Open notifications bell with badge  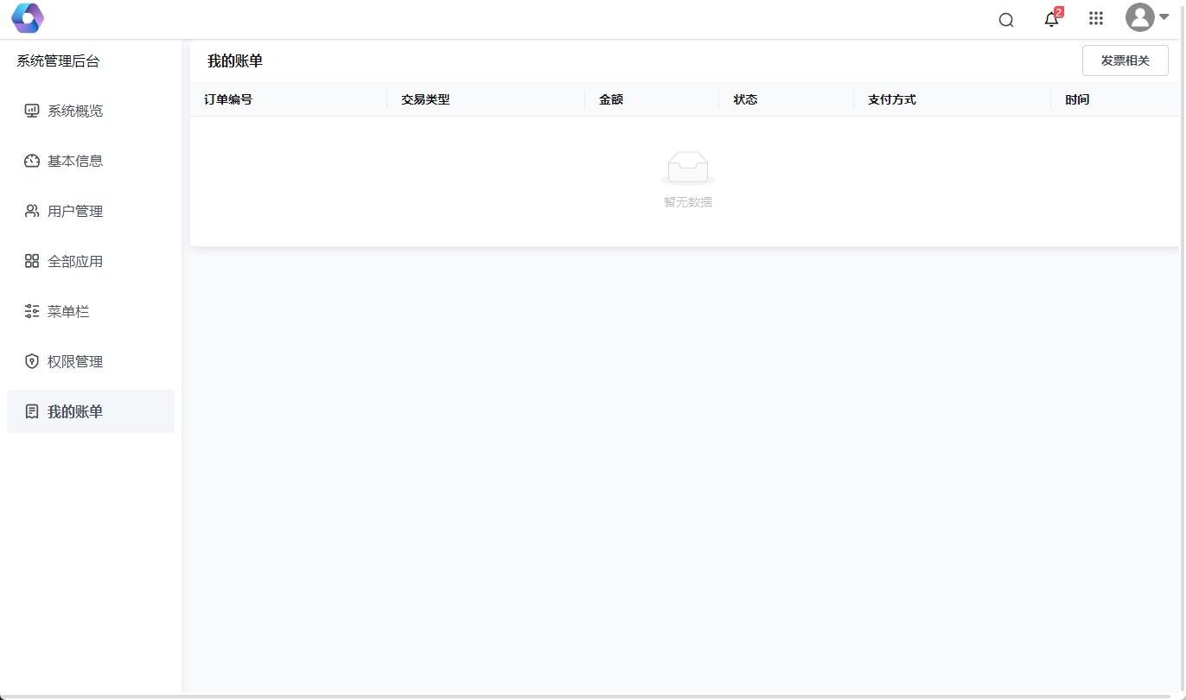click(x=1051, y=20)
